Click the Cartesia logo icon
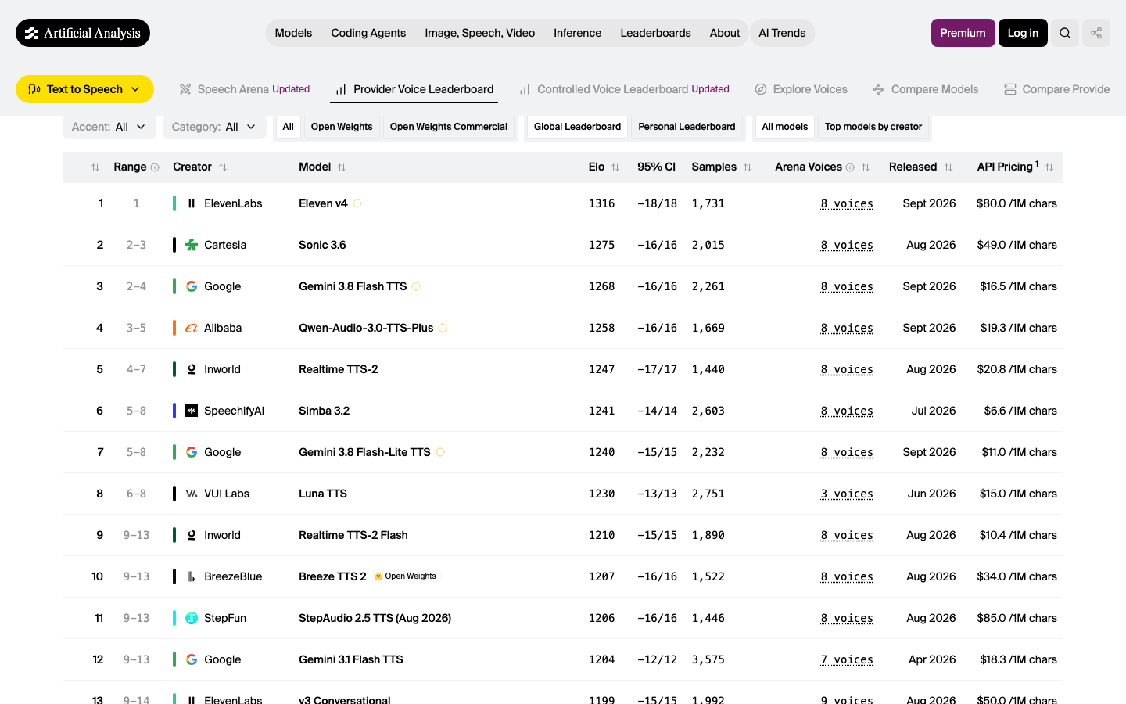The height and width of the screenshot is (704, 1126). click(192, 245)
